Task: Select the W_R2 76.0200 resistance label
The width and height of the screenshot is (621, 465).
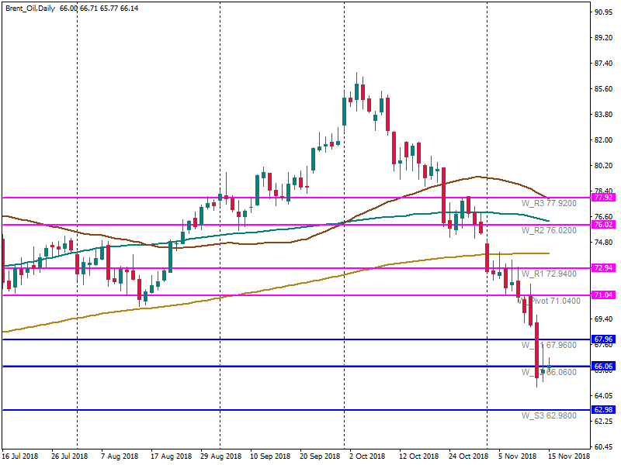Action: click(x=550, y=230)
